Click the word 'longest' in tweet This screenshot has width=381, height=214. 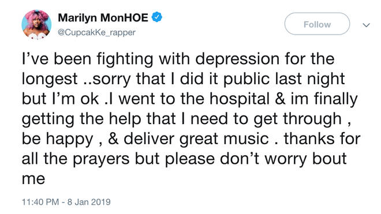pyautogui.click(x=50, y=80)
